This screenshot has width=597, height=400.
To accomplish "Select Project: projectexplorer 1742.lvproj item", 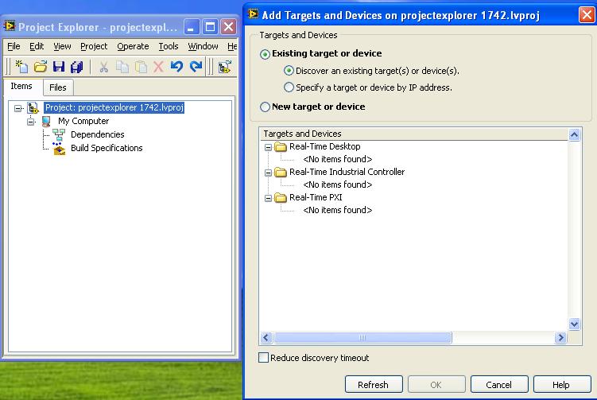I will tap(114, 108).
